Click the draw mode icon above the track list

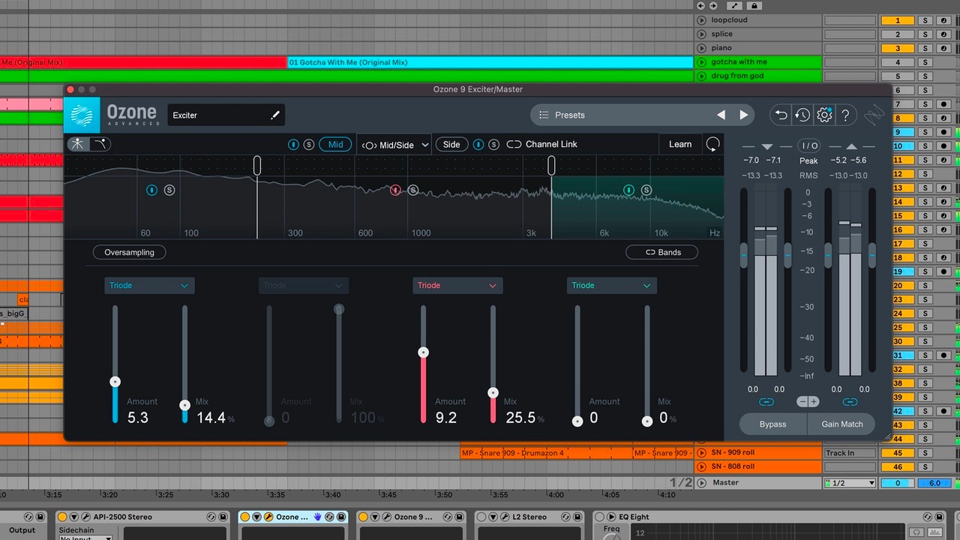click(736, 5)
